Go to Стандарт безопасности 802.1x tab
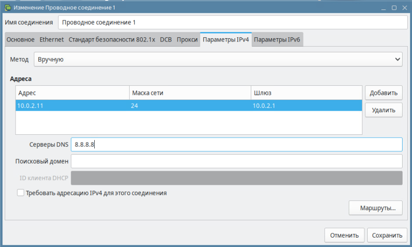Image resolution: width=412 pixels, height=247 pixels. 112,40
